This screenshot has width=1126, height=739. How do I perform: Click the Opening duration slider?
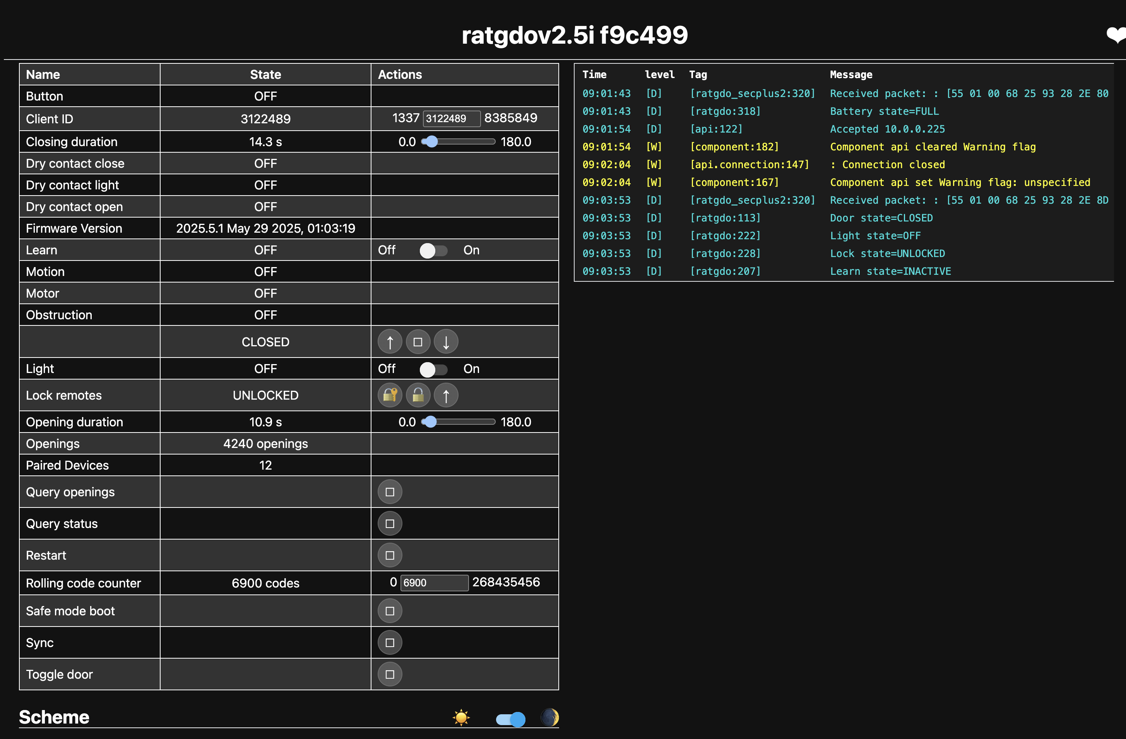point(458,422)
